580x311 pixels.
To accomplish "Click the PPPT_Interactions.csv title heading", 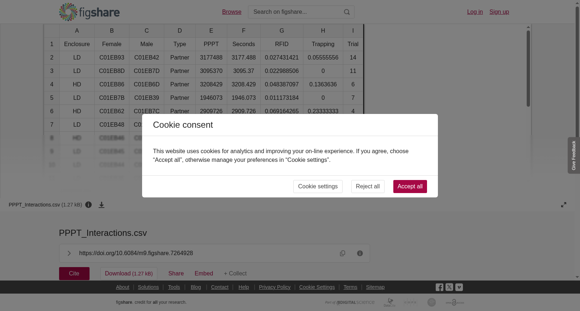I will tap(103, 233).
